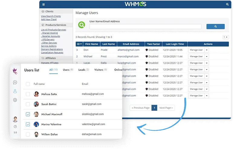
Task: Click the operator avatar in sidebar
Action: point(15,120)
